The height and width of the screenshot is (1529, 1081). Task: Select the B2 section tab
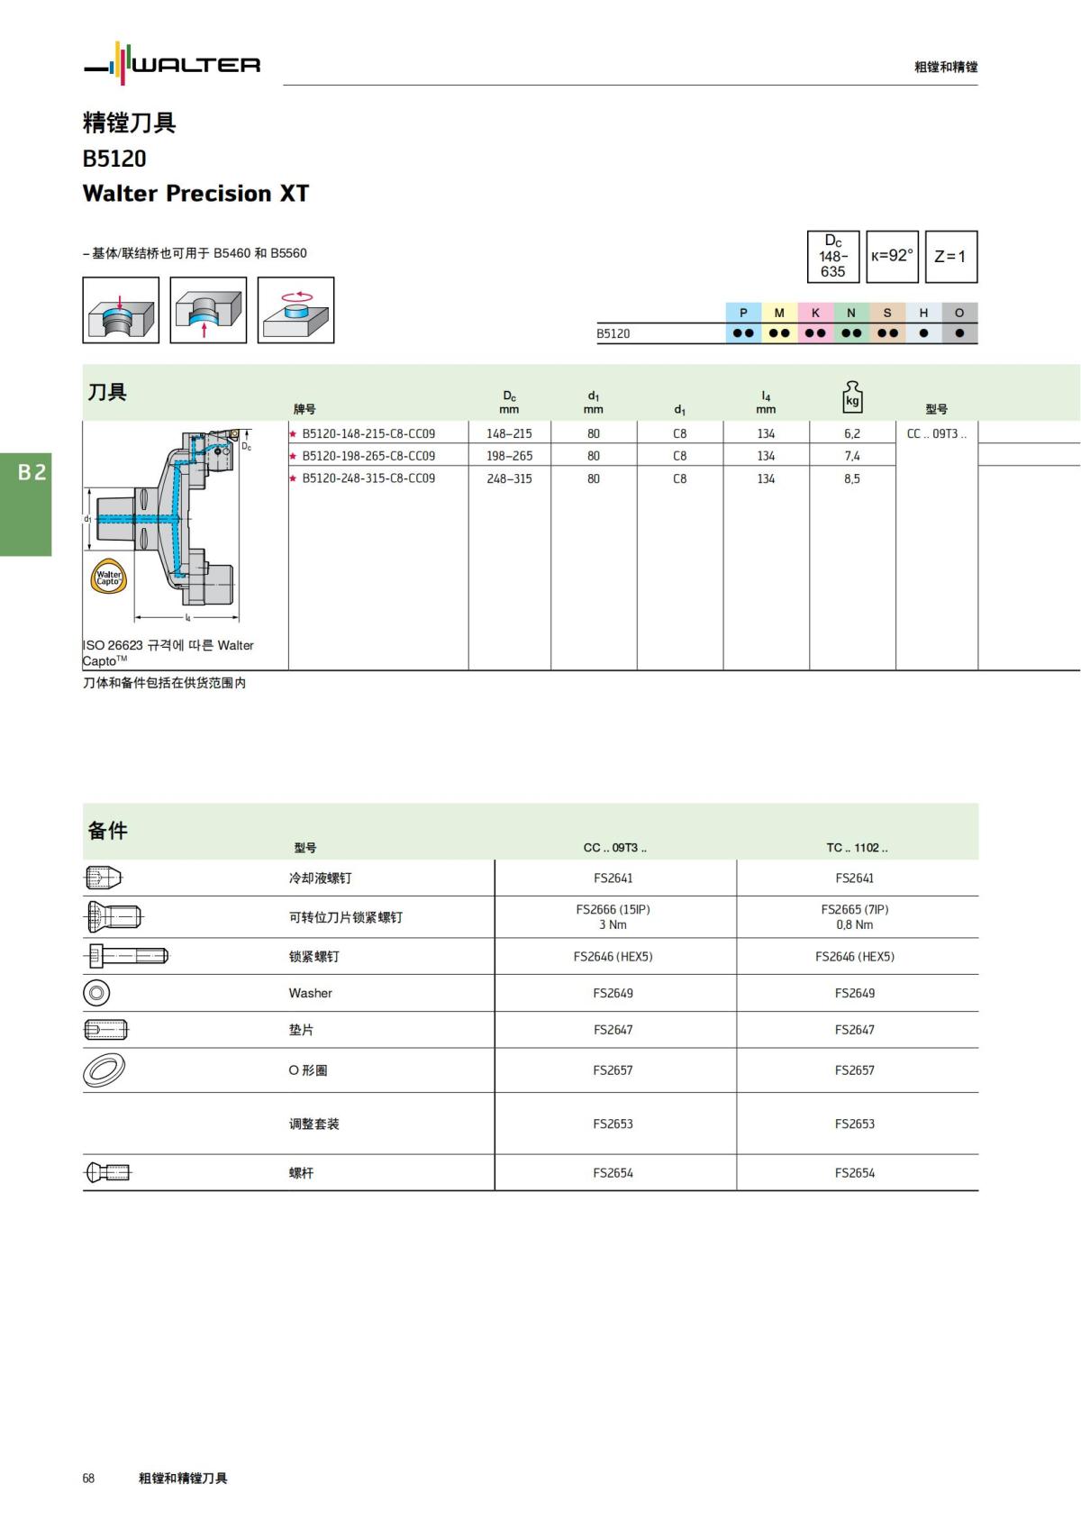point(26,505)
